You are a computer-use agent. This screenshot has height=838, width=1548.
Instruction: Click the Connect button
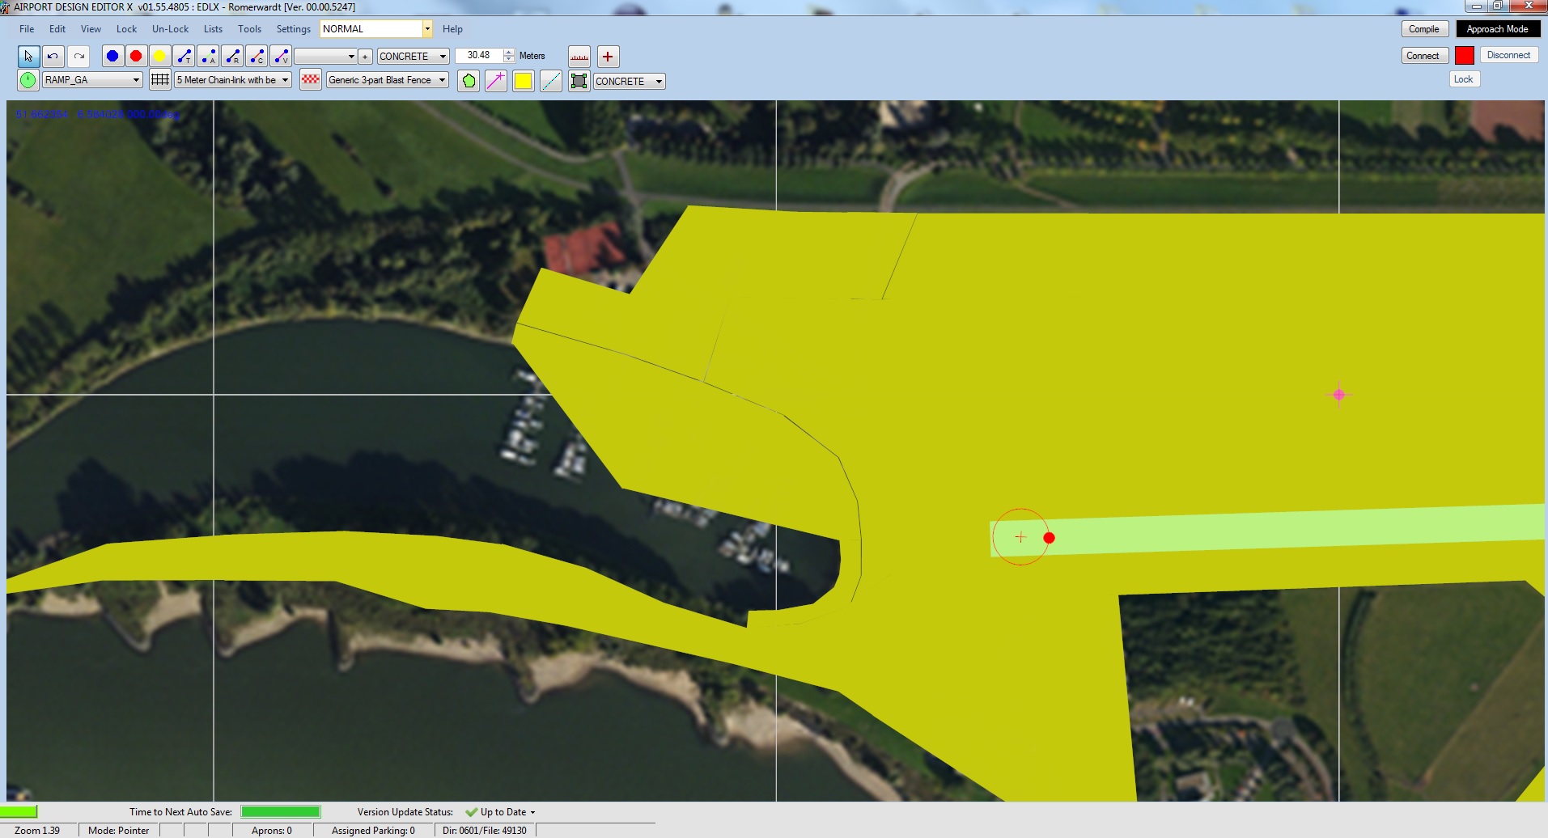pos(1423,55)
